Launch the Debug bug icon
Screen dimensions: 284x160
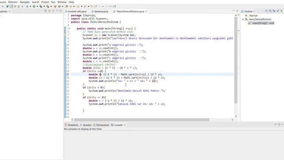point(27,6)
